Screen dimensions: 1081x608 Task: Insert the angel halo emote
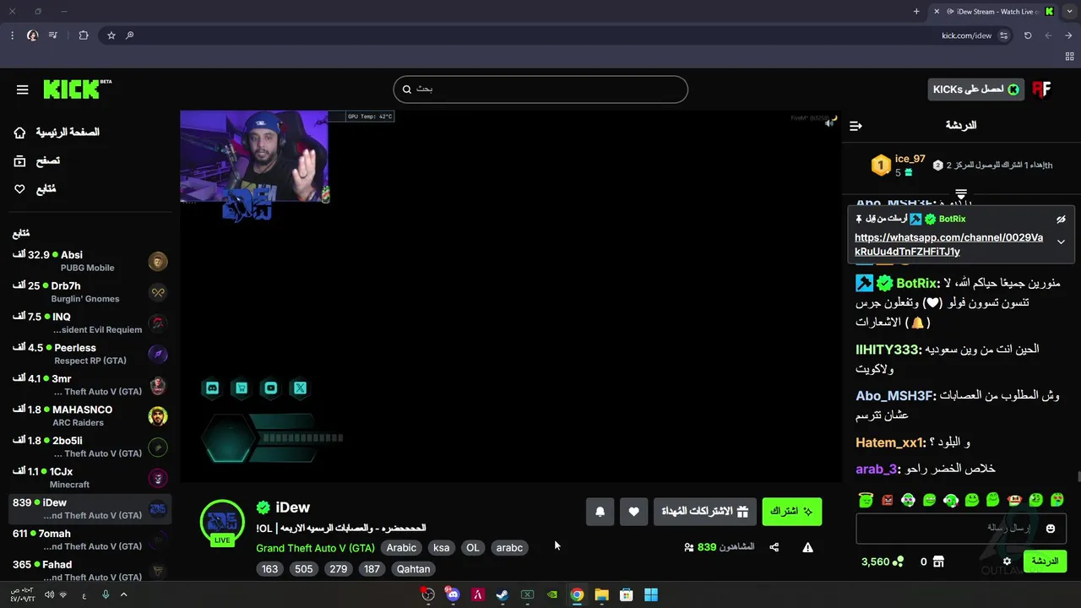coord(866,500)
